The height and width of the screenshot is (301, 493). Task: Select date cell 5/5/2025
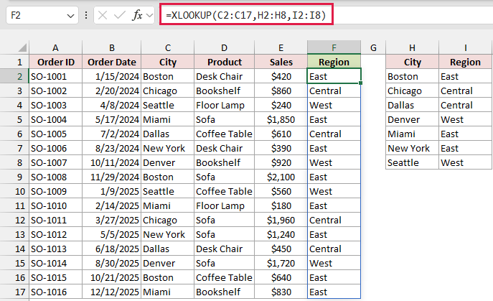coord(112,235)
